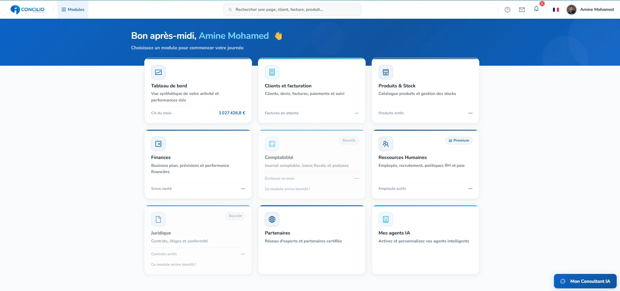The width and height of the screenshot is (620, 291).
Task: Click the CA du mois value 1 027 426,8 €
Action: tap(232, 113)
